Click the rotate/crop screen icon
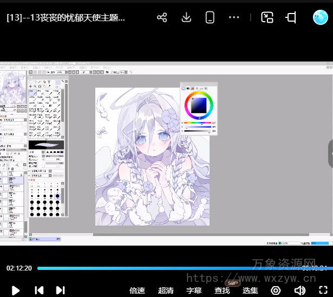Viewport: 333px width, 297px height. (x=291, y=17)
